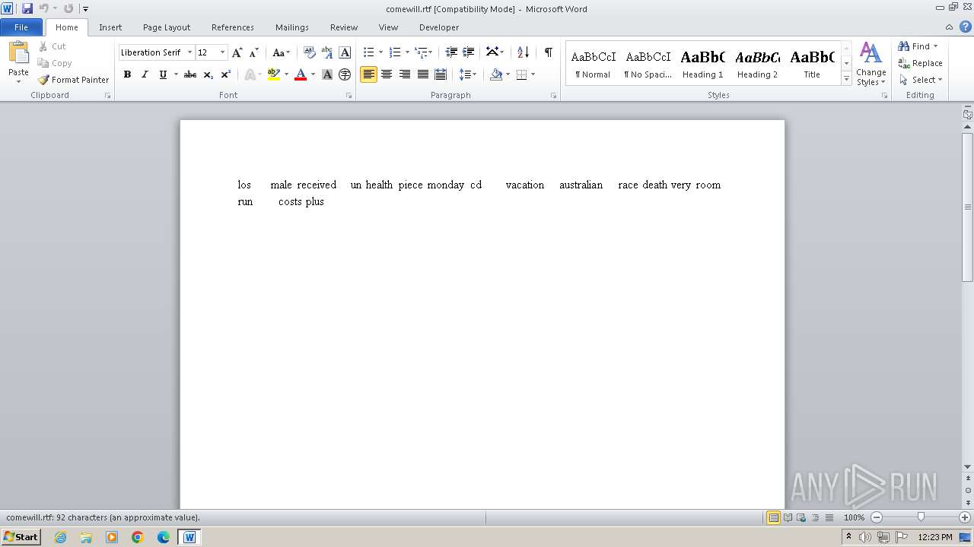Apply the Heading 1 style
This screenshot has height=547, width=974.
[x=702, y=64]
